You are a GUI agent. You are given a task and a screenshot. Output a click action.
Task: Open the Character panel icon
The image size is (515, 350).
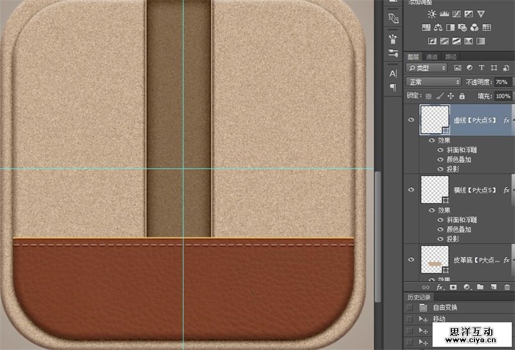[x=393, y=73]
